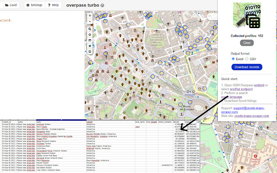277x173 pixels.
Task: Click the query editor text area
Action: click(42, 65)
